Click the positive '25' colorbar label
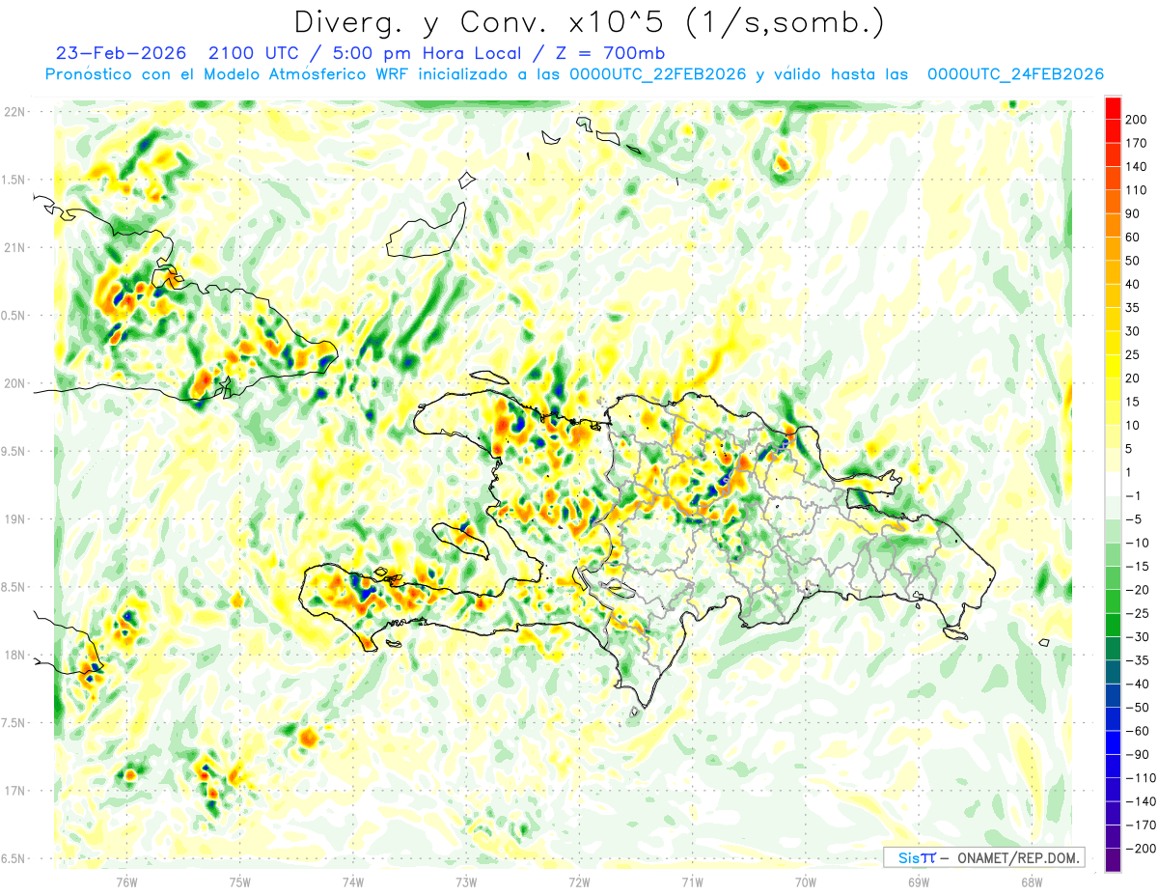The height and width of the screenshot is (895, 1158). 1133,355
